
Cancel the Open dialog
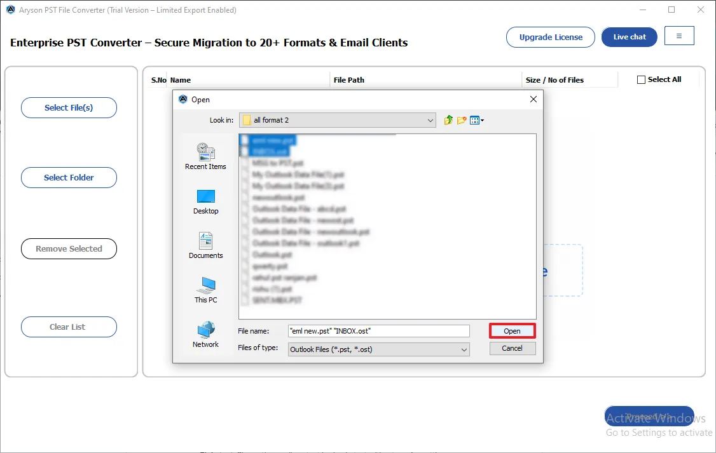pos(512,348)
